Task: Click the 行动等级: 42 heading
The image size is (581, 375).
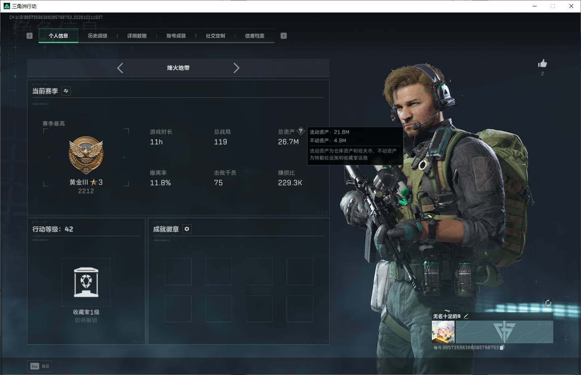Action: pos(53,229)
